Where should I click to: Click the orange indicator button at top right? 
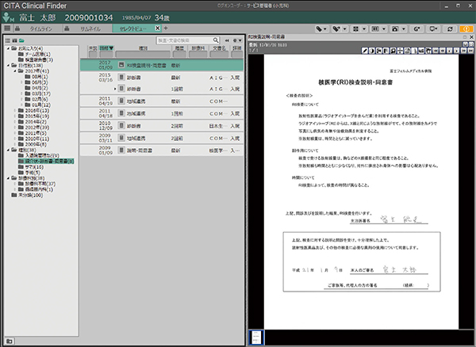(x=466, y=28)
